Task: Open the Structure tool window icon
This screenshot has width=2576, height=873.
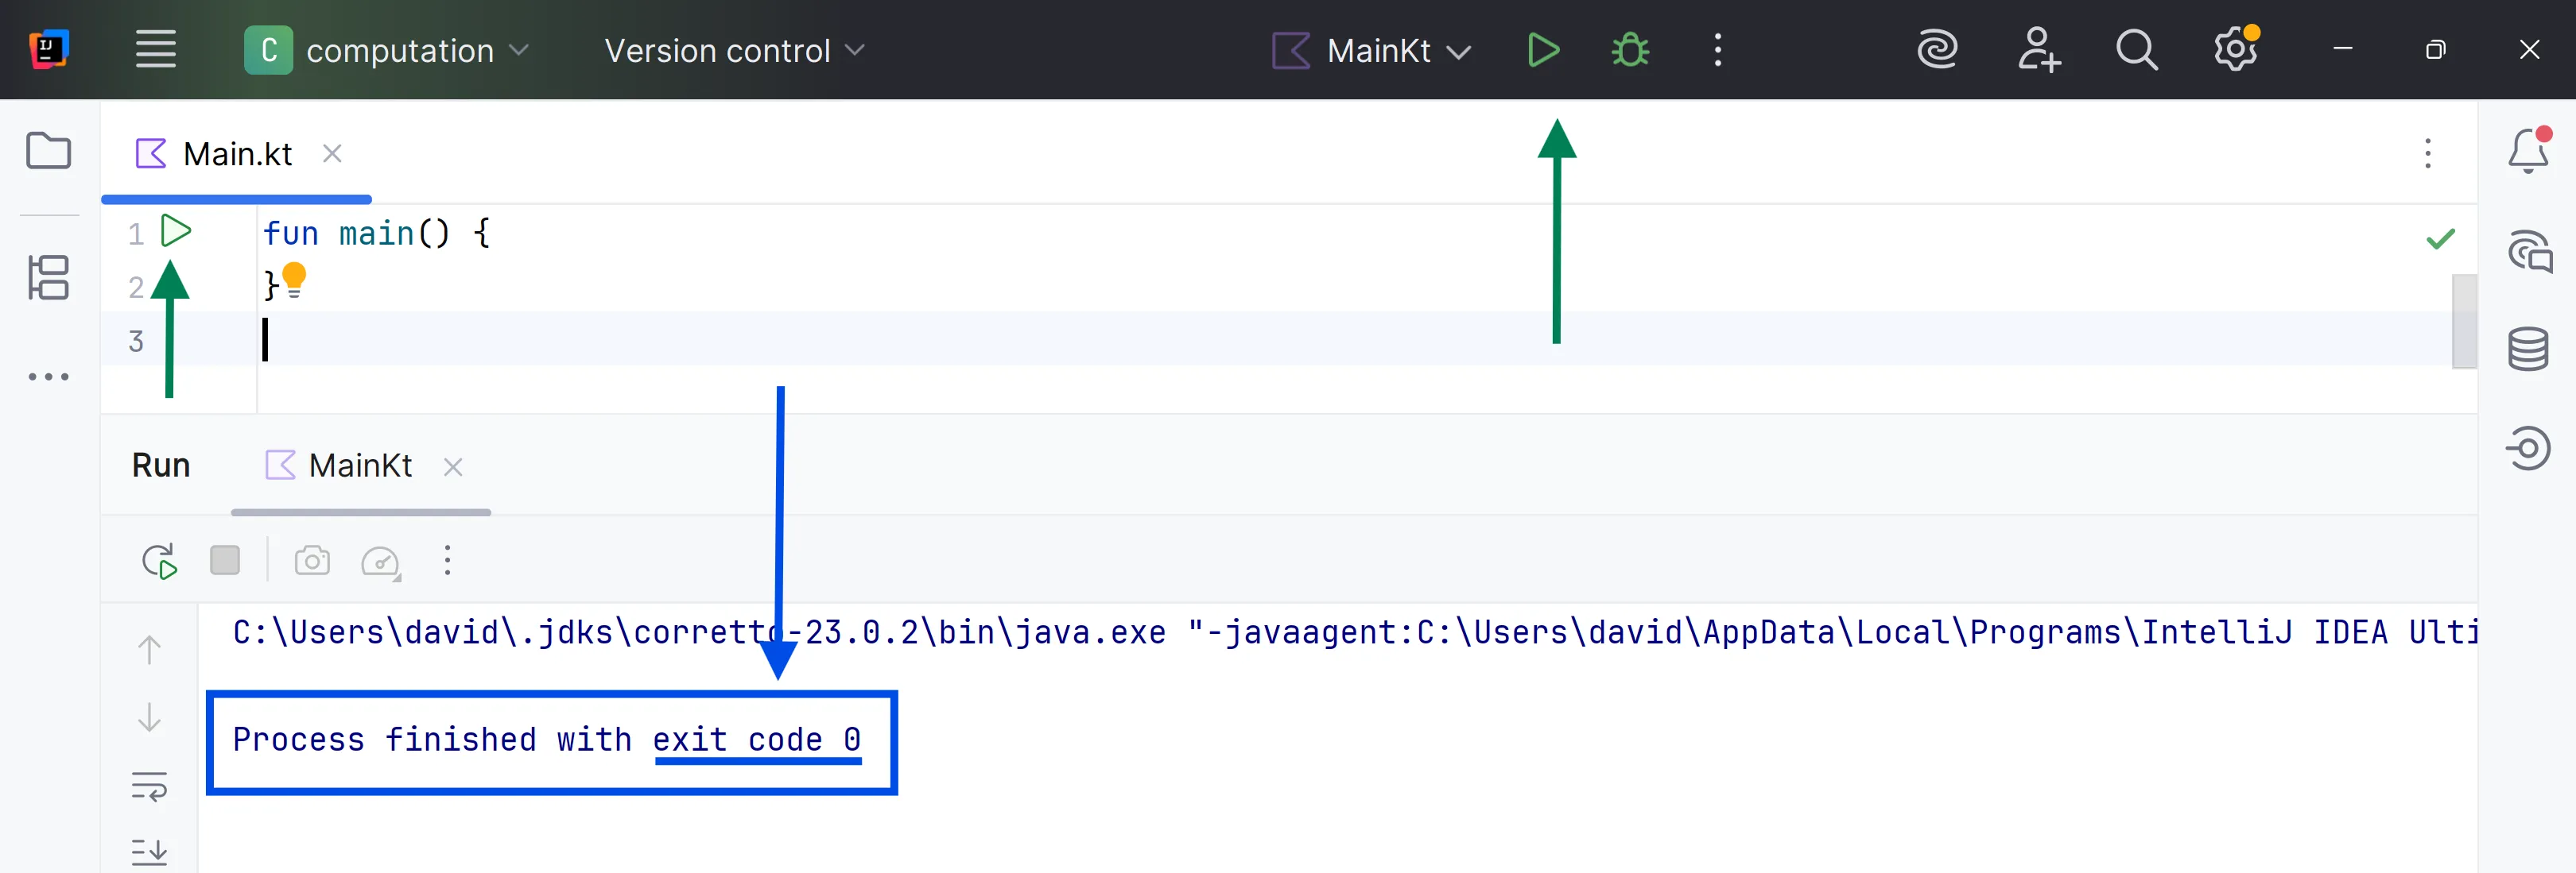Action: coord(48,278)
